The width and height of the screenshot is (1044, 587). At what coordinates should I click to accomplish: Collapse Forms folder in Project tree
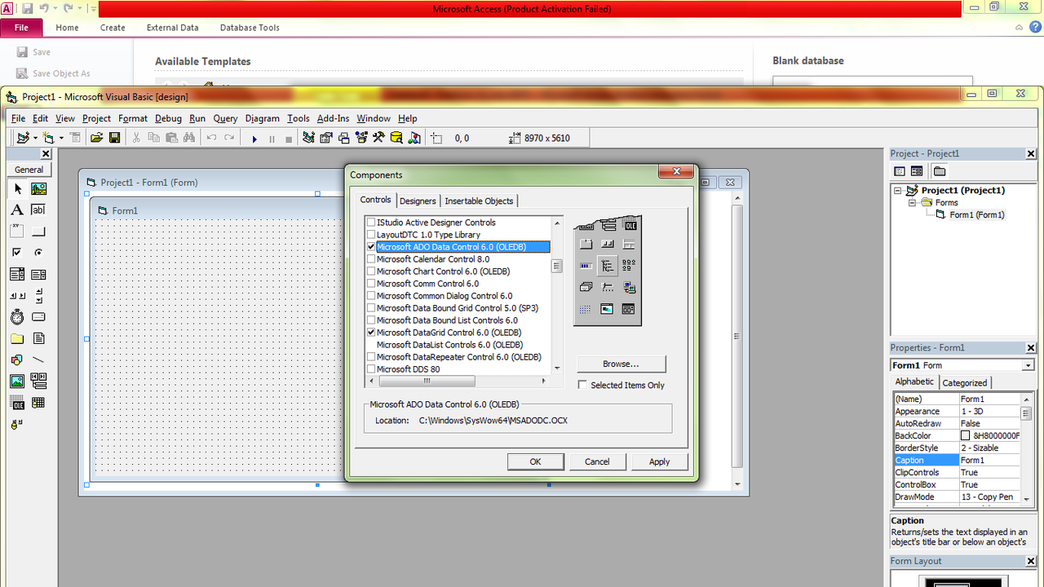tap(913, 203)
